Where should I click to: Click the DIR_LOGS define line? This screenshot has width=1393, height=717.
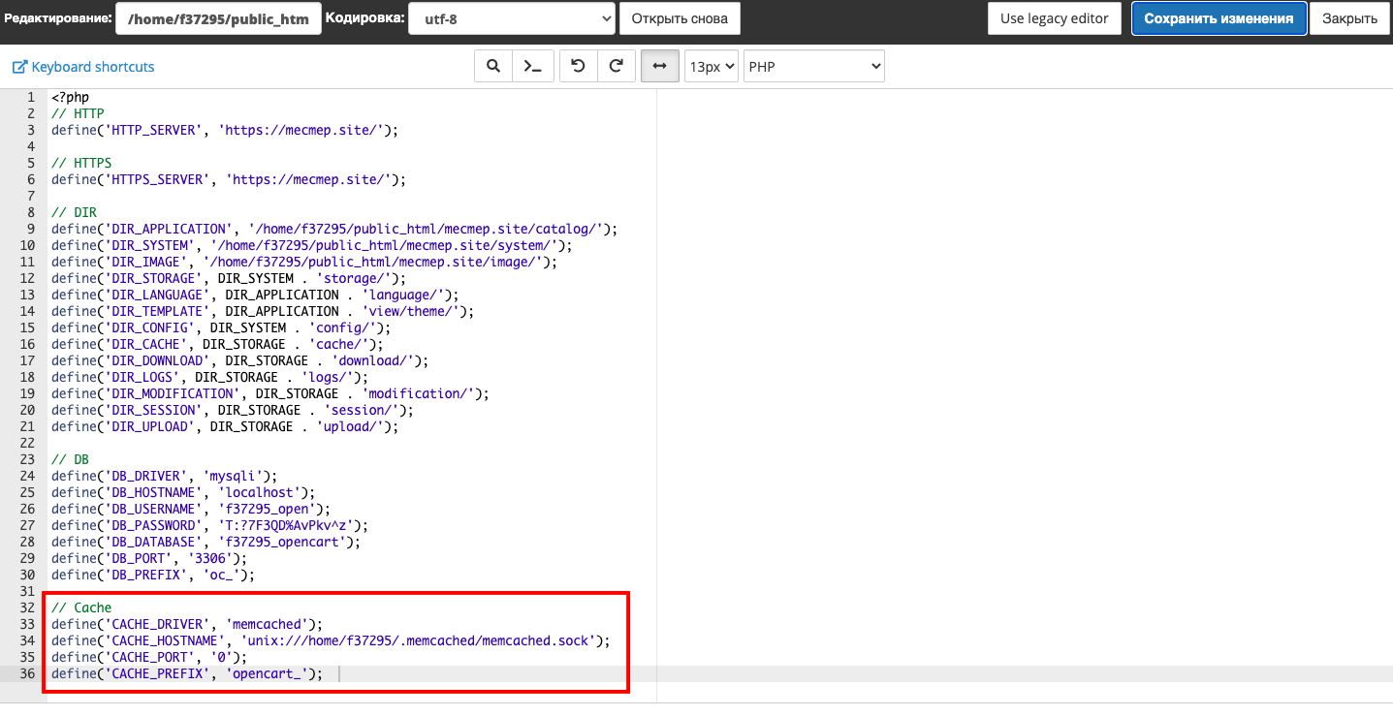[x=210, y=377]
